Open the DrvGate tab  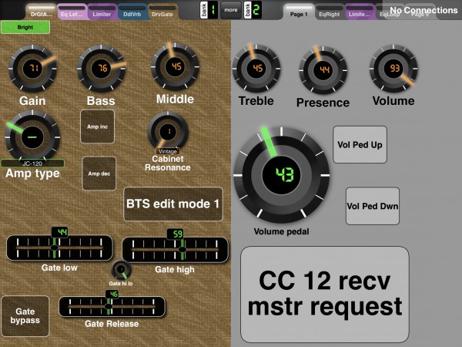[162, 12]
